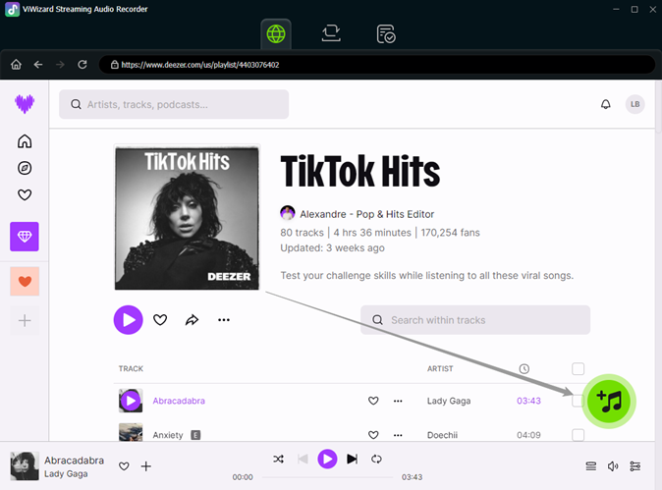Open the converted history tab

pos(386,34)
